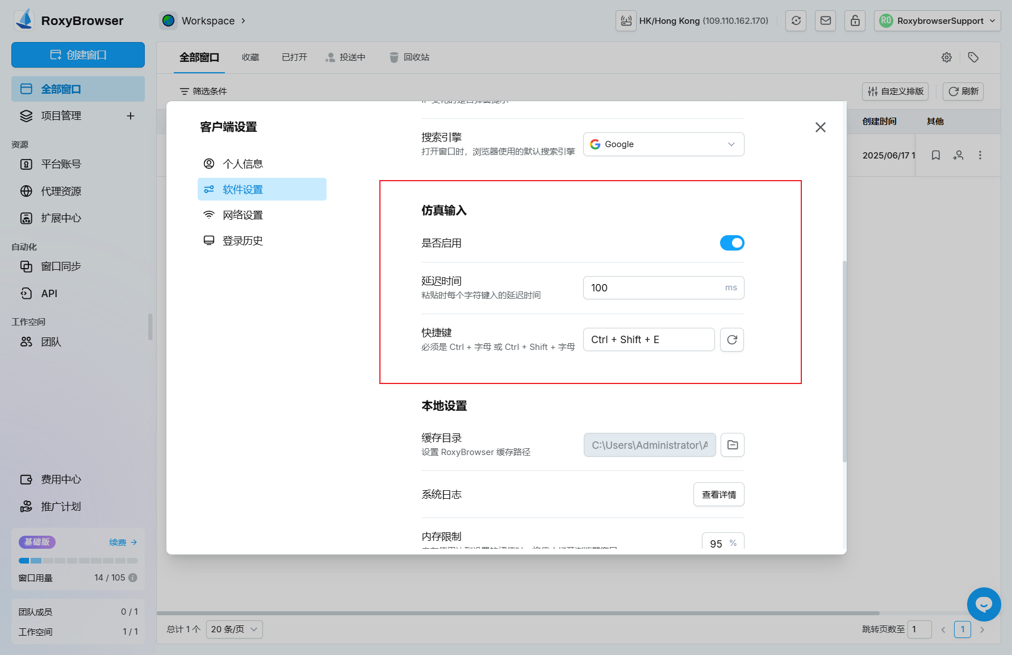Click the bookmark icon in table row

click(x=935, y=155)
